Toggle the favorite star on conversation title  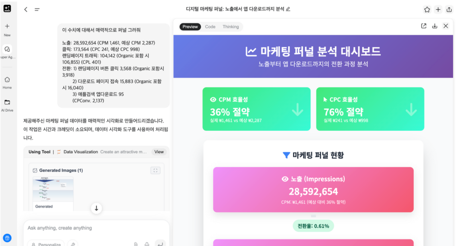(x=427, y=9)
